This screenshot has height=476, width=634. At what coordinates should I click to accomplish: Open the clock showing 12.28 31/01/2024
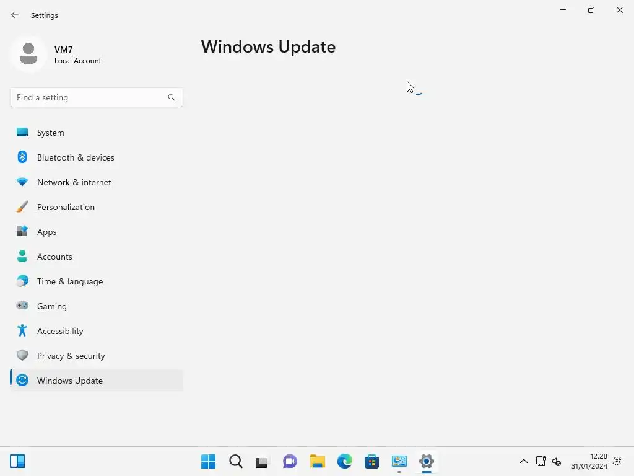coord(589,461)
